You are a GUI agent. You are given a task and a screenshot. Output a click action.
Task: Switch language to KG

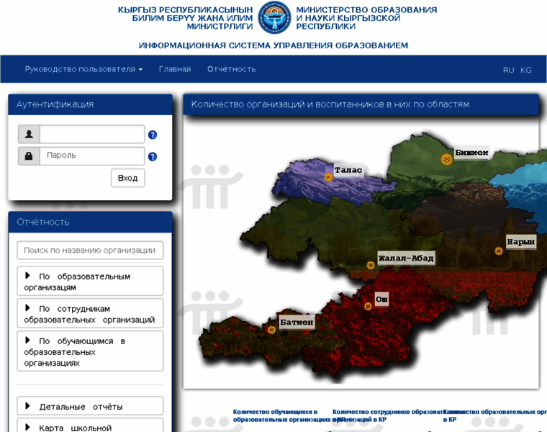pos(526,70)
